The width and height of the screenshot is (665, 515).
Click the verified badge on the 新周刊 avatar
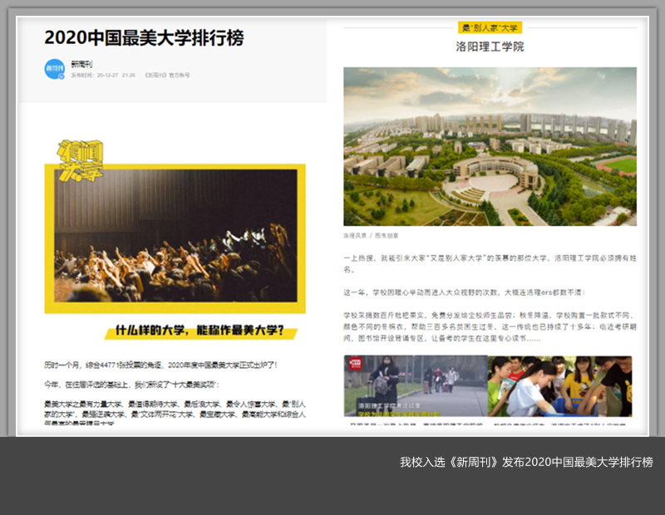[62, 76]
